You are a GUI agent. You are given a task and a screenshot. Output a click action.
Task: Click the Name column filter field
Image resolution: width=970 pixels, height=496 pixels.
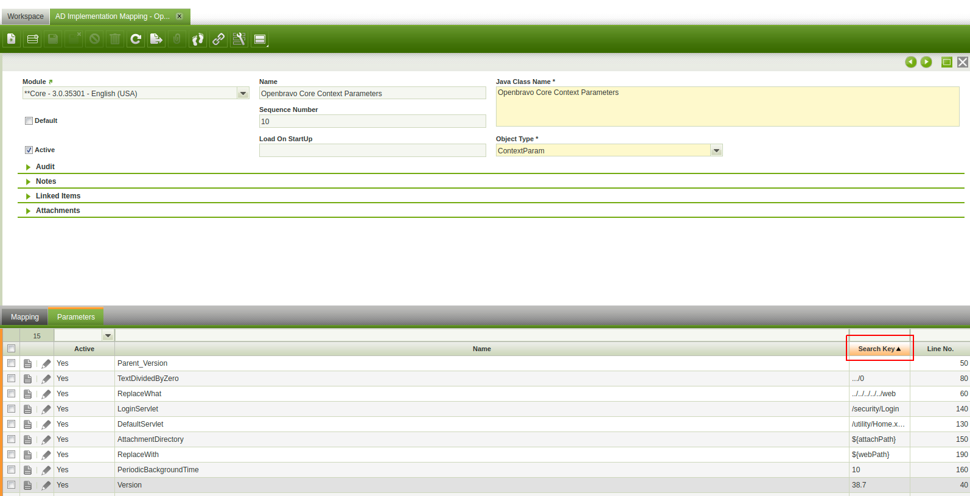coord(482,336)
